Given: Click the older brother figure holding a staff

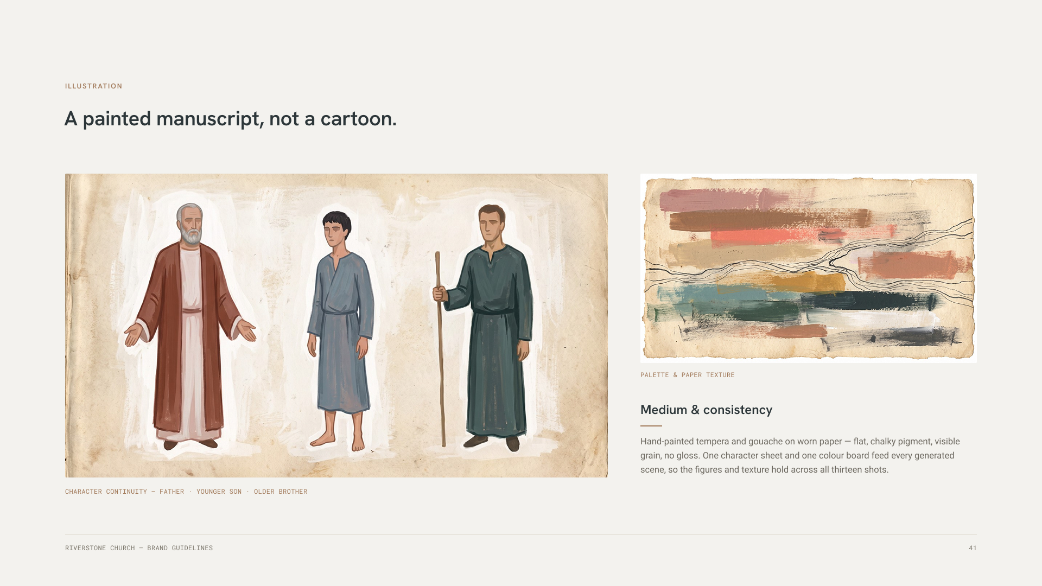Looking at the screenshot, I should click(484, 328).
